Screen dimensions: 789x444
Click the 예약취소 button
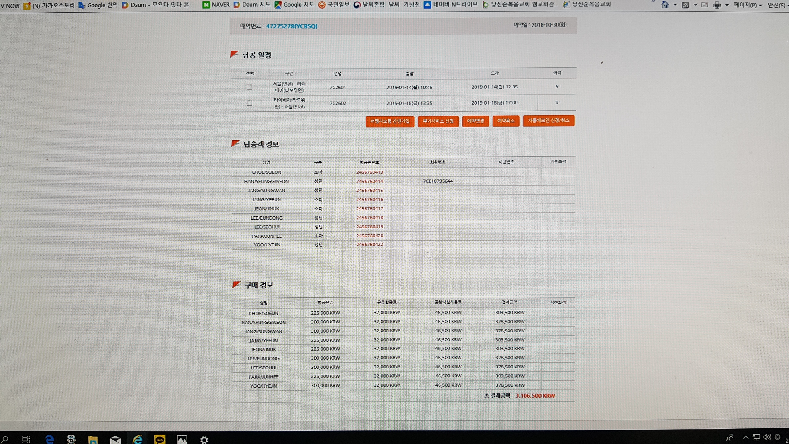click(506, 121)
